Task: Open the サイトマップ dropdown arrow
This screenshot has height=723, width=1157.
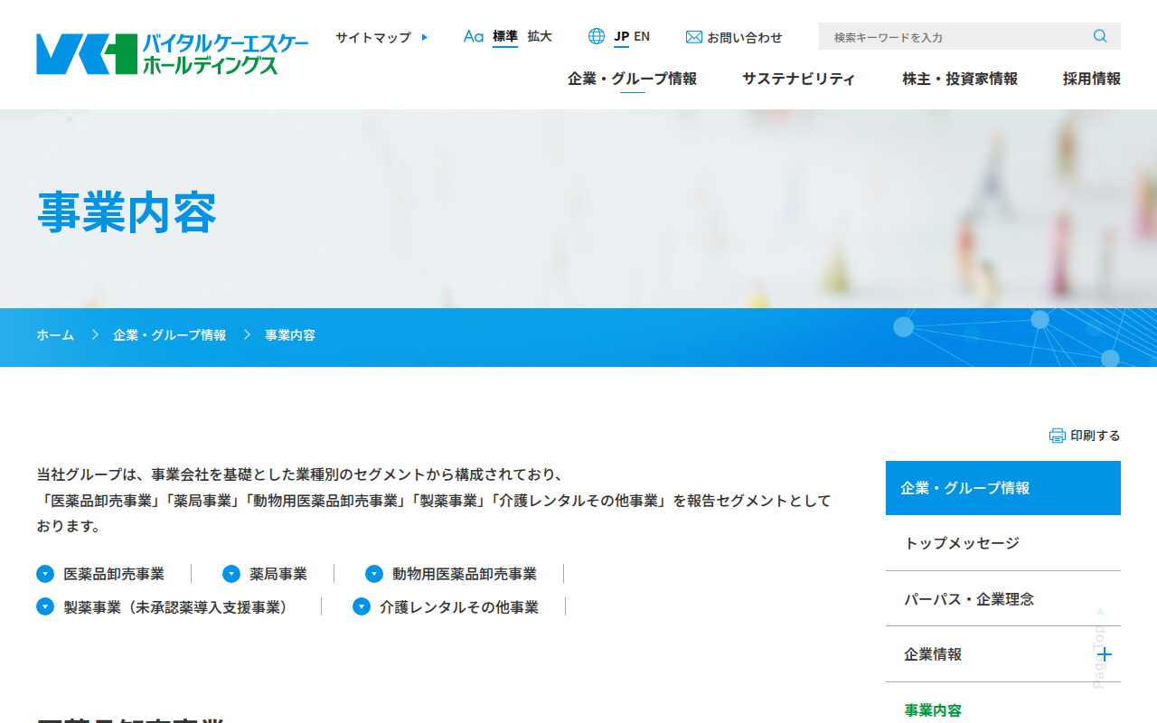Action: pyautogui.click(x=425, y=37)
